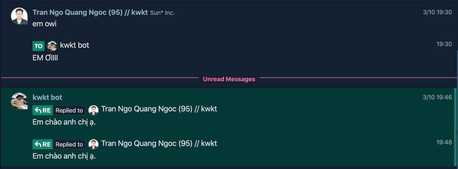Viewport: 458px width, 169px height.
Task: Click Tran Ngo Quang Ngoc's large profile avatar
Action: 19,16
